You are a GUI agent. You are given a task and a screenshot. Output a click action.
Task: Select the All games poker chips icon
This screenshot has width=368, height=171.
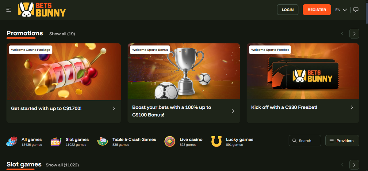[12, 141]
